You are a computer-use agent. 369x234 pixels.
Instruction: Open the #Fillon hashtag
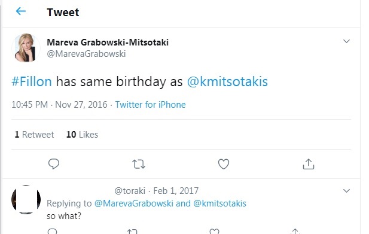coord(32,81)
